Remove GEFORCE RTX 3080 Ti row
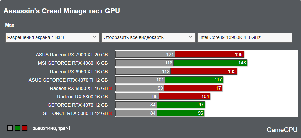Screen dimensions: 301x138 (x=111, y=114)
